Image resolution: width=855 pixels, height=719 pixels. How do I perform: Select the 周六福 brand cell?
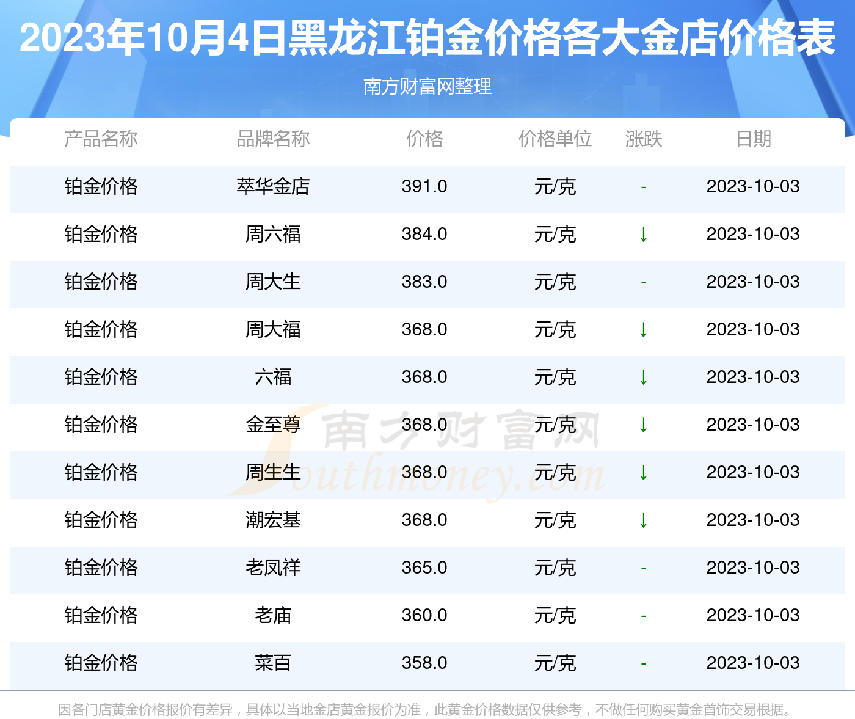[273, 234]
